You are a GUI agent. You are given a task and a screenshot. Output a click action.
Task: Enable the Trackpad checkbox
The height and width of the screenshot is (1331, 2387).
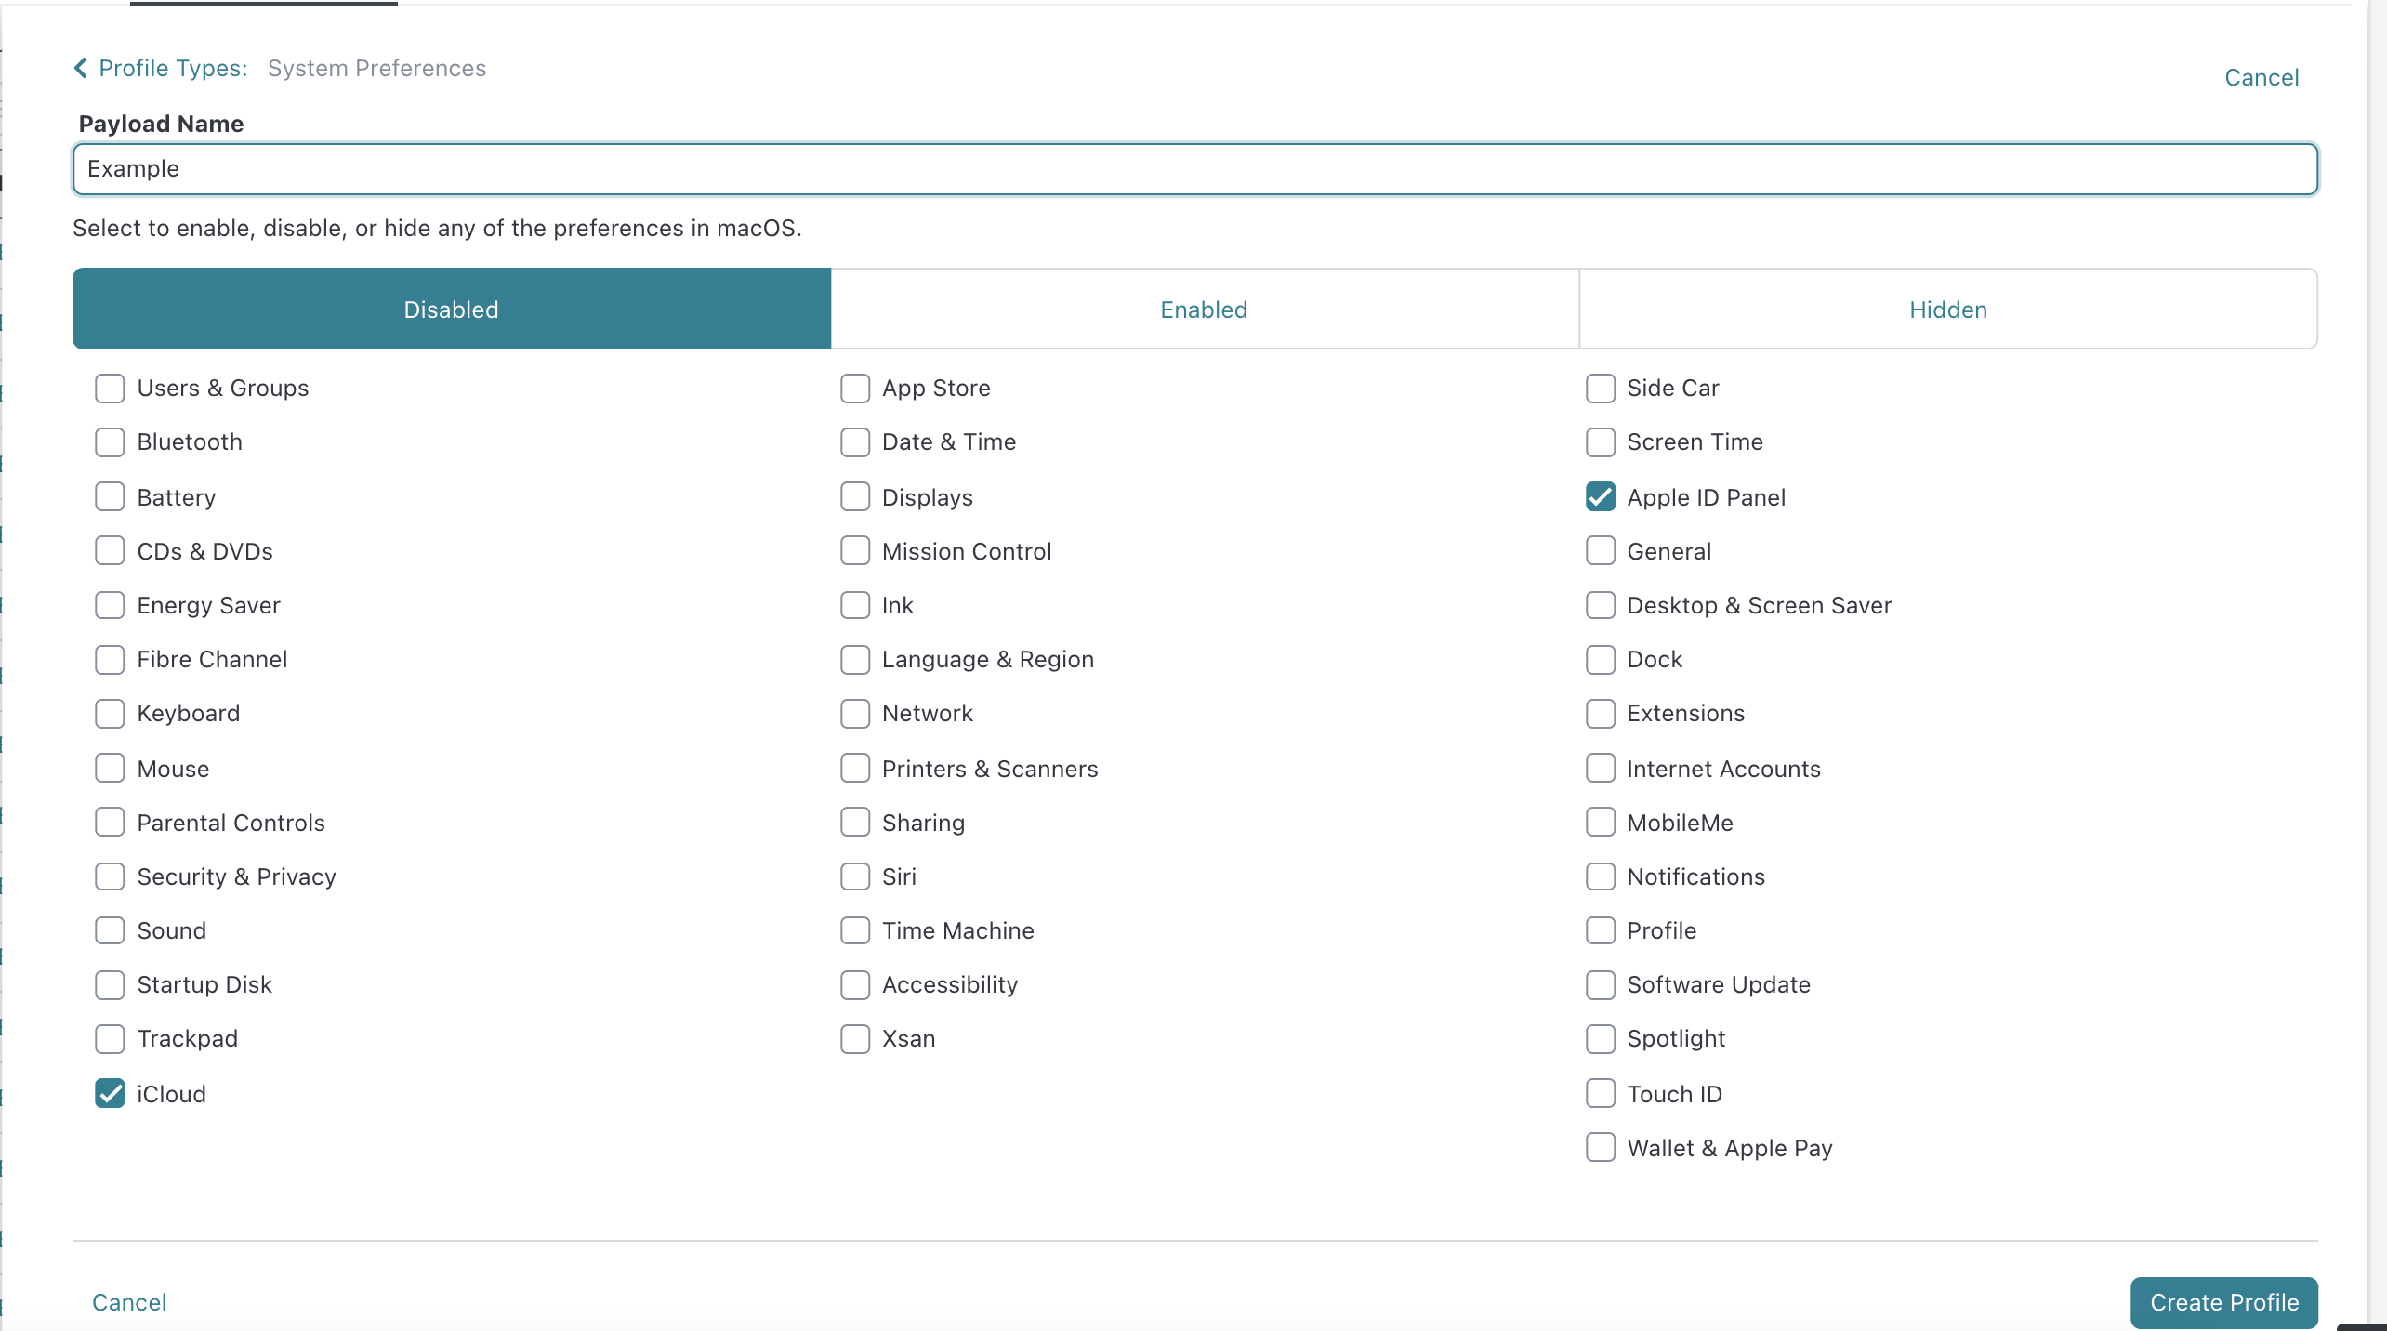(110, 1039)
